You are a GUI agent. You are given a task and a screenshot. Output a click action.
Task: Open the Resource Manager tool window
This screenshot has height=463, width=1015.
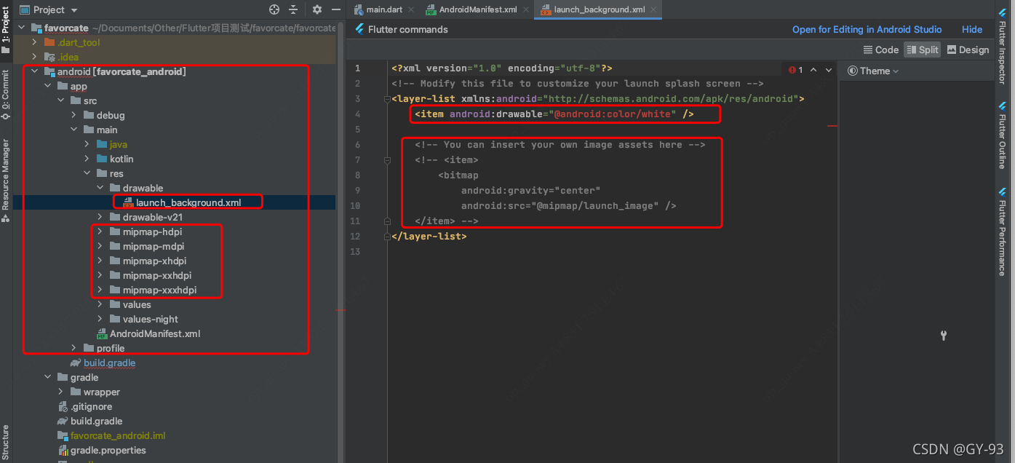[6, 180]
